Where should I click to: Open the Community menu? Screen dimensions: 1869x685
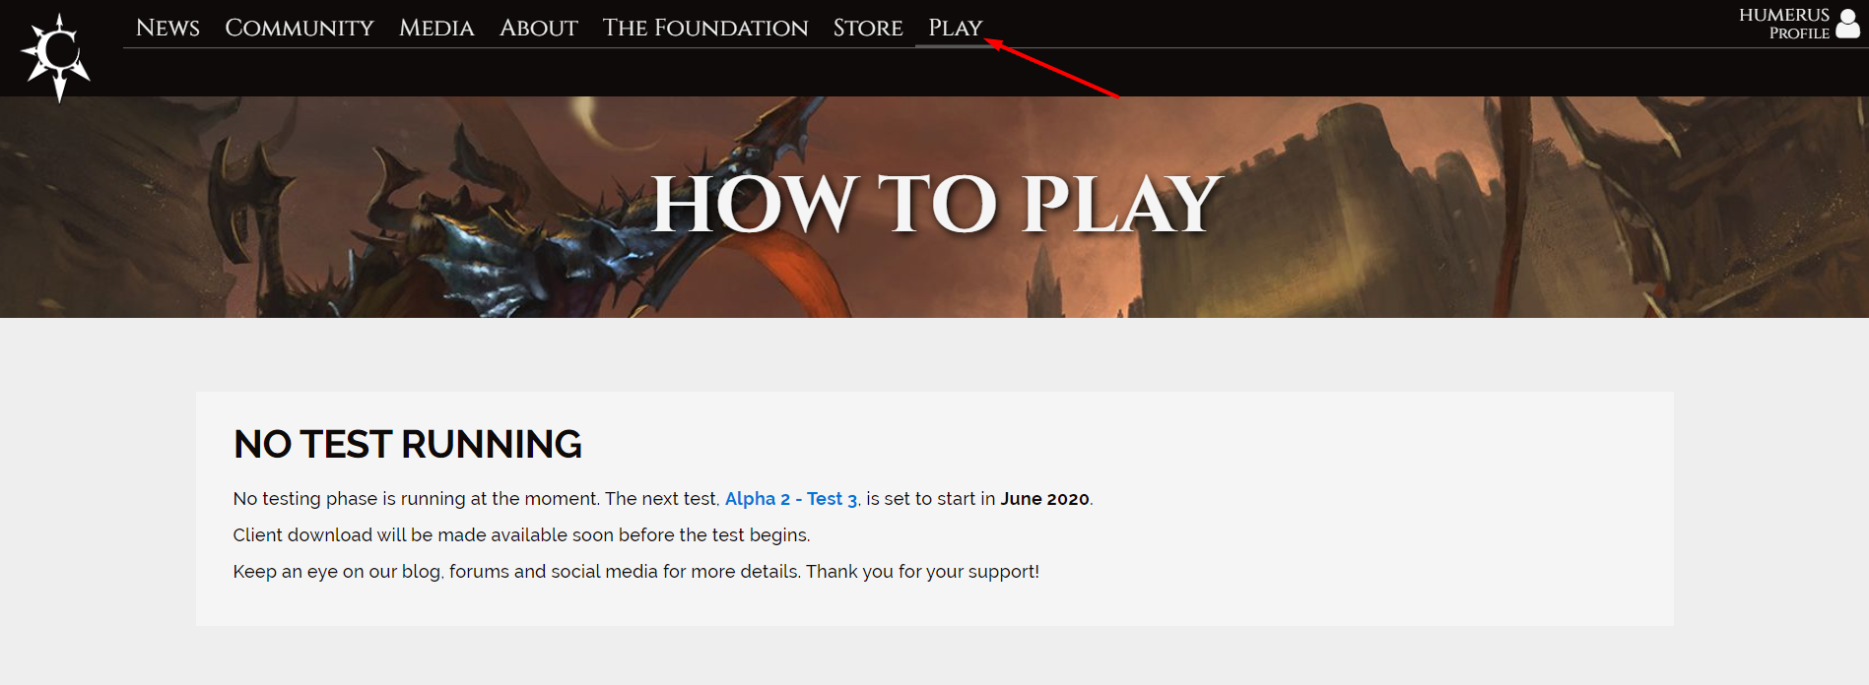pyautogui.click(x=300, y=28)
